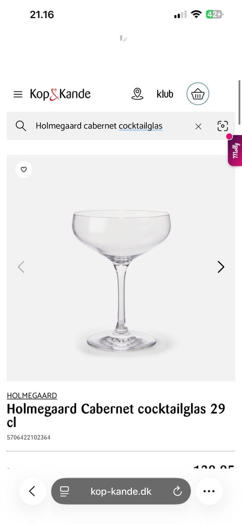
Task: Open the hamburger menu
Action: click(18, 94)
